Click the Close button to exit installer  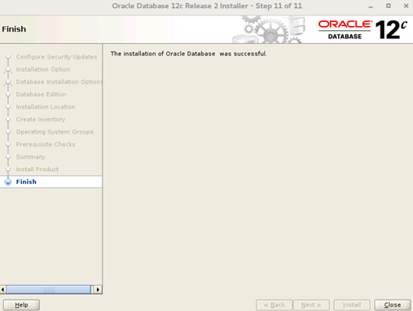(393, 305)
